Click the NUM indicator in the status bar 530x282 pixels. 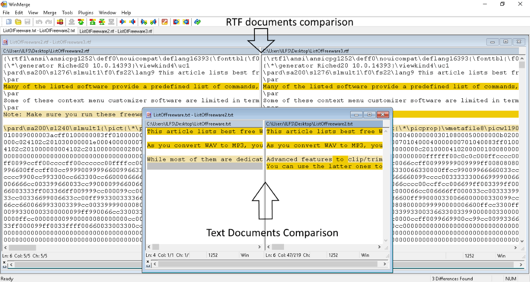coord(511,278)
